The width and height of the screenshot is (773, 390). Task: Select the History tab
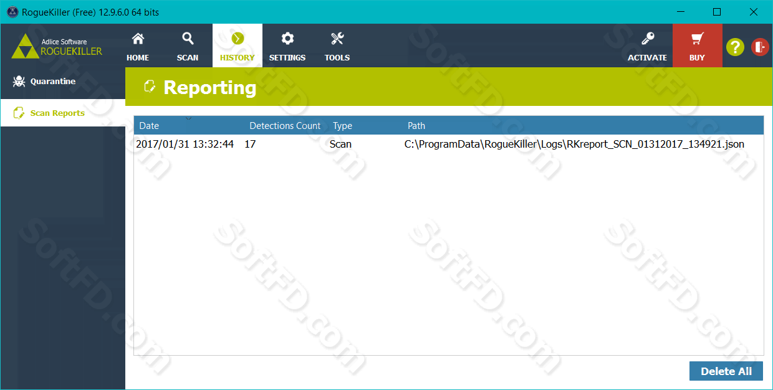[238, 45]
